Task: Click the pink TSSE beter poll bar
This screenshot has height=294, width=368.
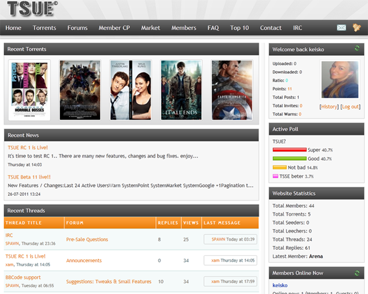Action: (x=275, y=176)
